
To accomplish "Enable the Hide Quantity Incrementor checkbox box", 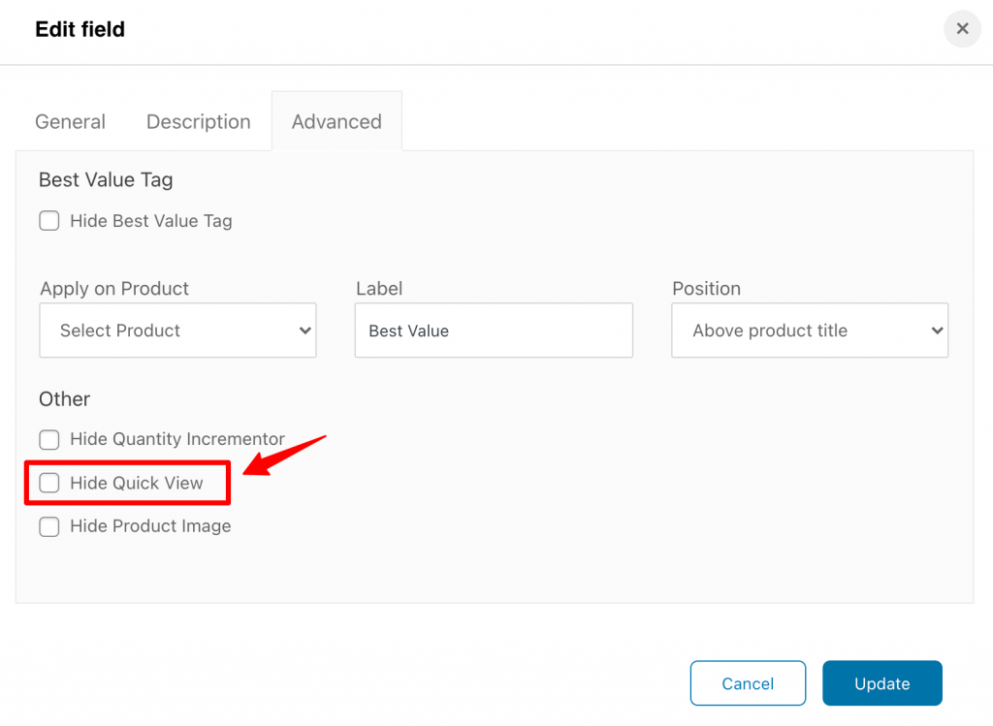I will (x=49, y=439).
